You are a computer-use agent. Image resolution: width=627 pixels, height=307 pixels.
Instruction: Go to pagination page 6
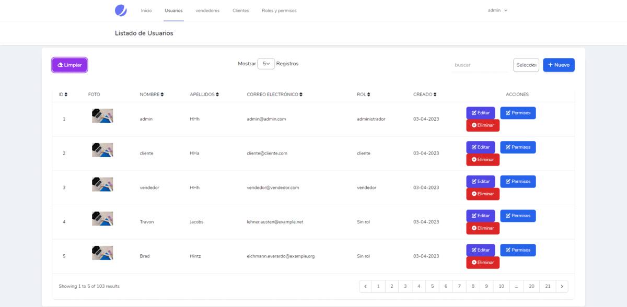pyautogui.click(x=446, y=286)
